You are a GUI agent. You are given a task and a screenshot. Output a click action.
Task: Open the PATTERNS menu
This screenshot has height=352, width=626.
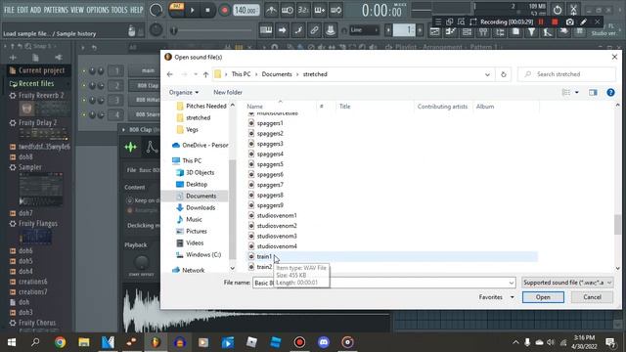click(x=56, y=10)
